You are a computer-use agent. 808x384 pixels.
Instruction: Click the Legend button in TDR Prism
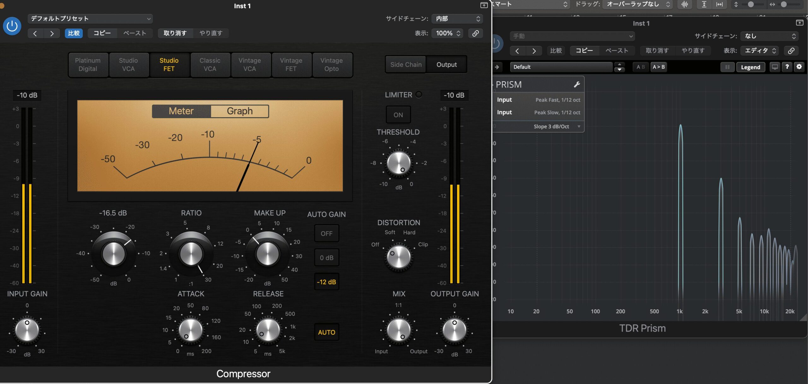[750, 67]
